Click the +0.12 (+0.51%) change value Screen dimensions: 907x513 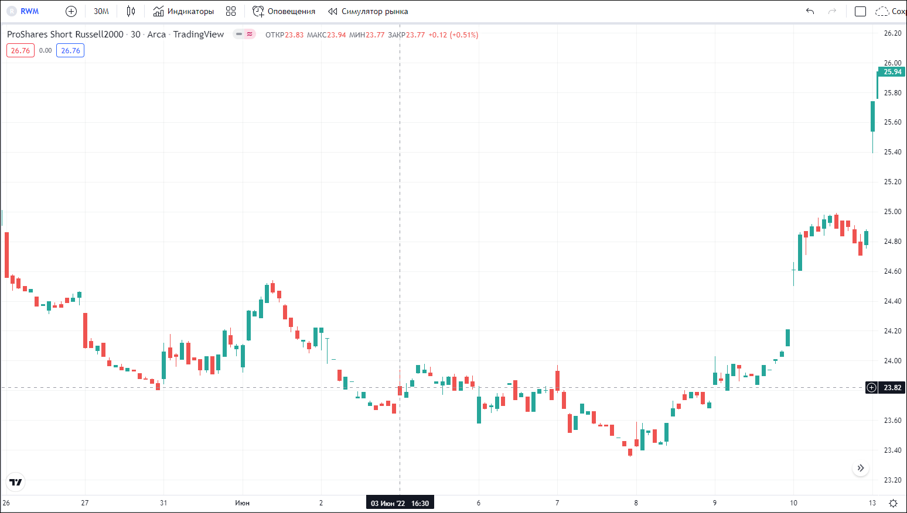[453, 35]
